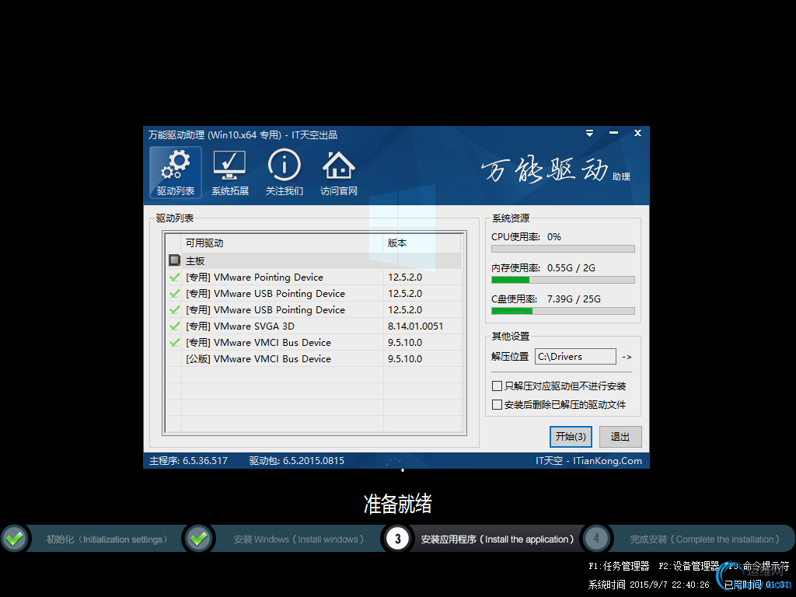Enable 只解压对应驱动但不进行安装 option
This screenshot has width=796, height=597.
tap(497, 386)
